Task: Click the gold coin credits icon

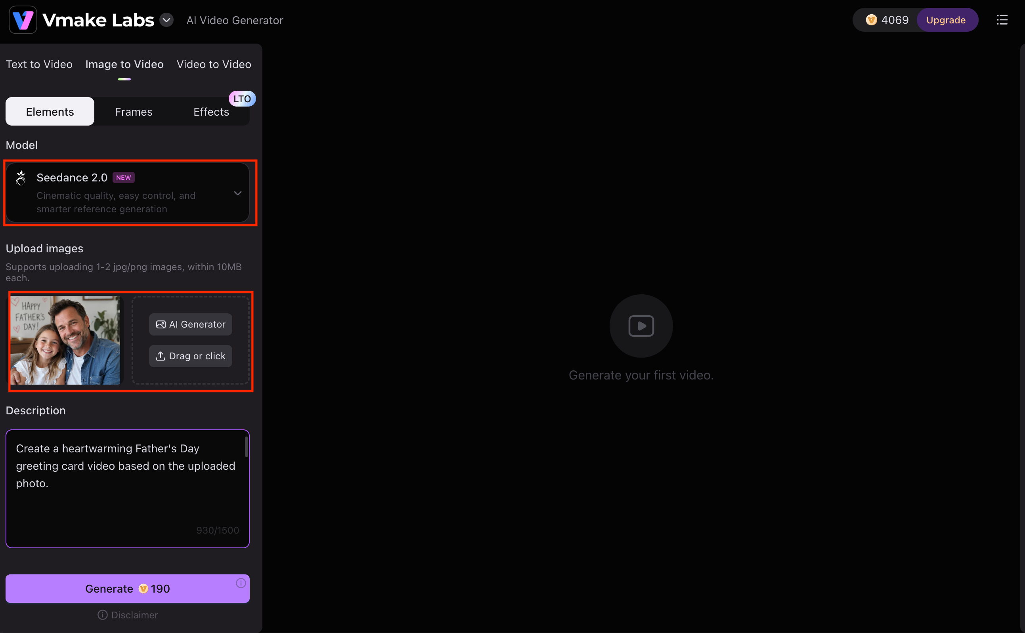Action: (x=871, y=20)
